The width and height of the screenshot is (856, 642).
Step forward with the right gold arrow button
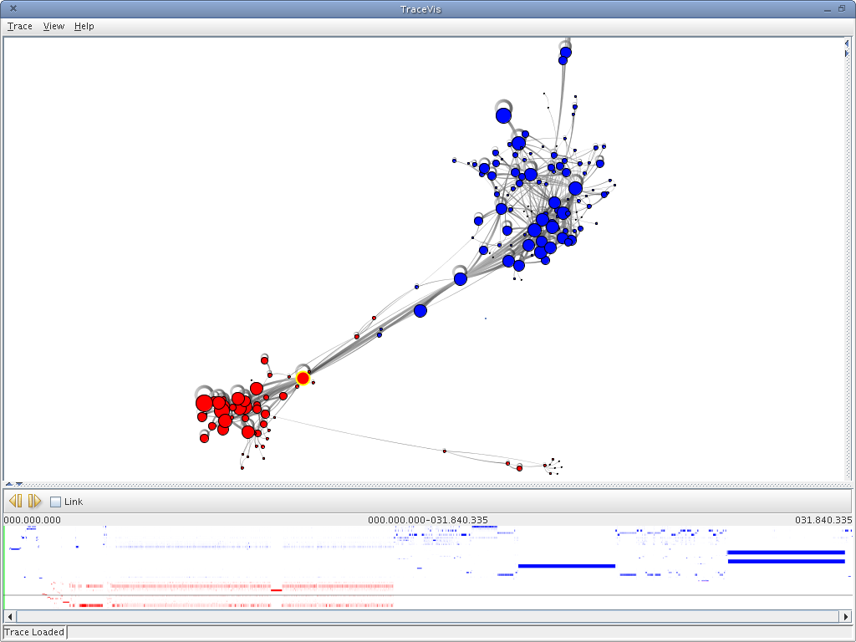tap(34, 501)
